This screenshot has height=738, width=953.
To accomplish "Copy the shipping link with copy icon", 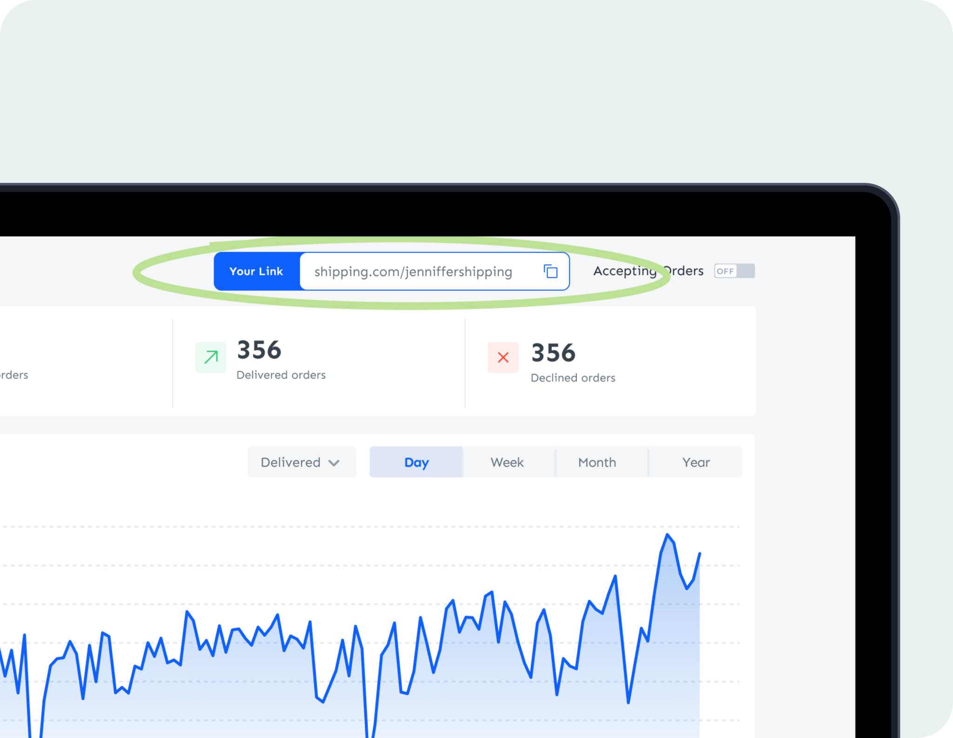I will pos(550,271).
